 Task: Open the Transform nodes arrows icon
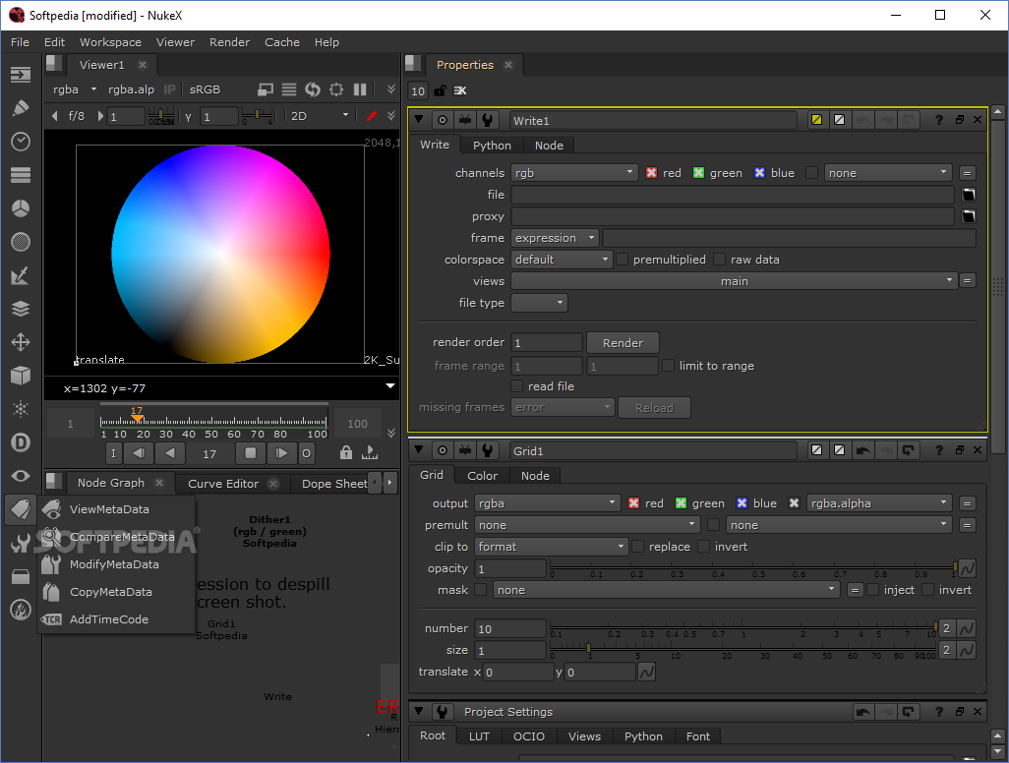pyautogui.click(x=21, y=342)
